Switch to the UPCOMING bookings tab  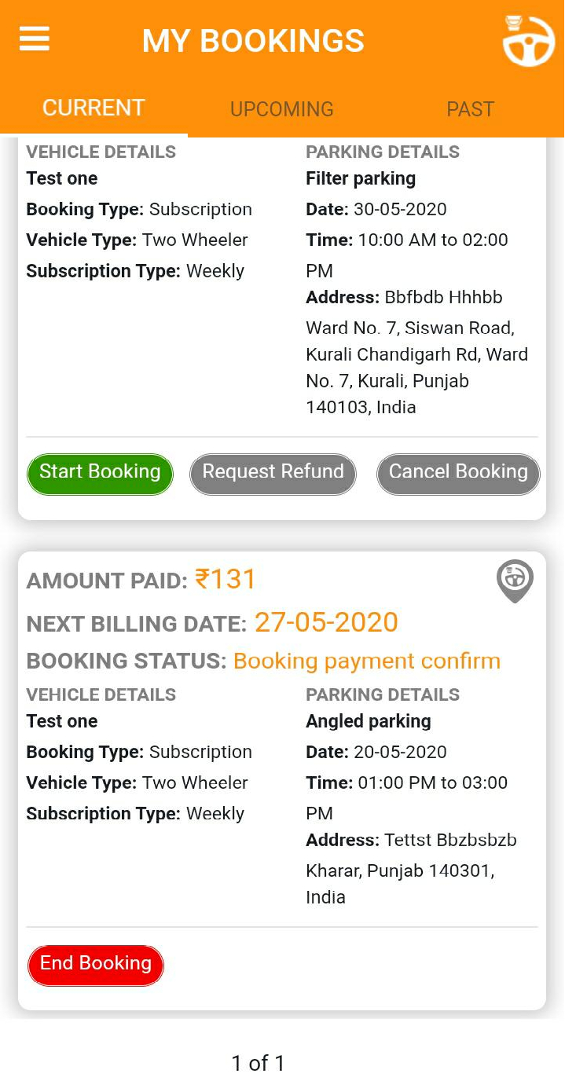(x=281, y=109)
